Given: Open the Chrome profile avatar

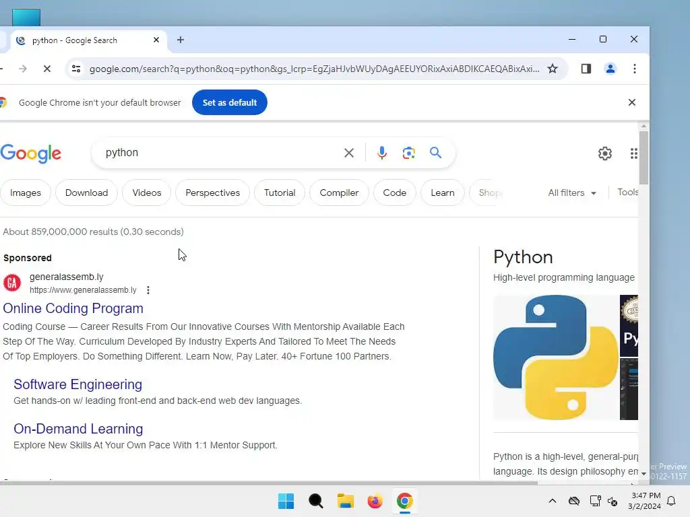Looking at the screenshot, I should click(x=610, y=69).
